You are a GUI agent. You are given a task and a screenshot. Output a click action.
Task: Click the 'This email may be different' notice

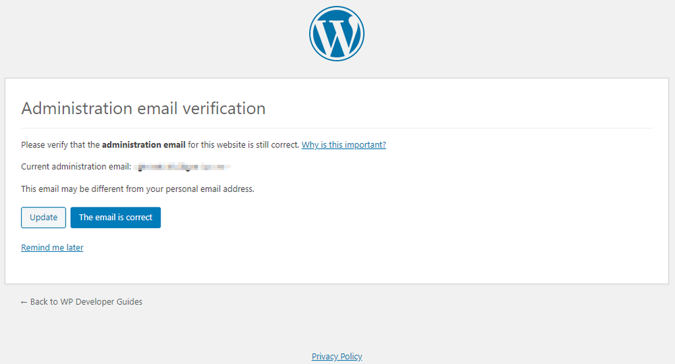point(138,189)
